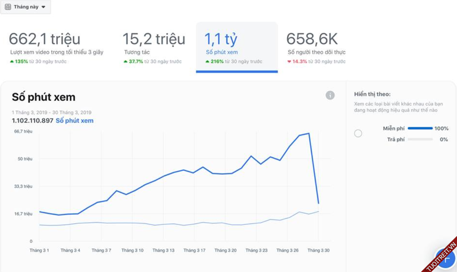Viewport: 457px width, 272px height.
Task: Click the Miễn phí 100% blue bar
Action: tap(420, 128)
